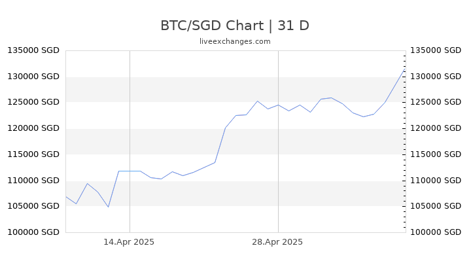This screenshot has width=471, height=265.
Task: Click the left 110000 SGD axis label
Action: (x=33, y=181)
